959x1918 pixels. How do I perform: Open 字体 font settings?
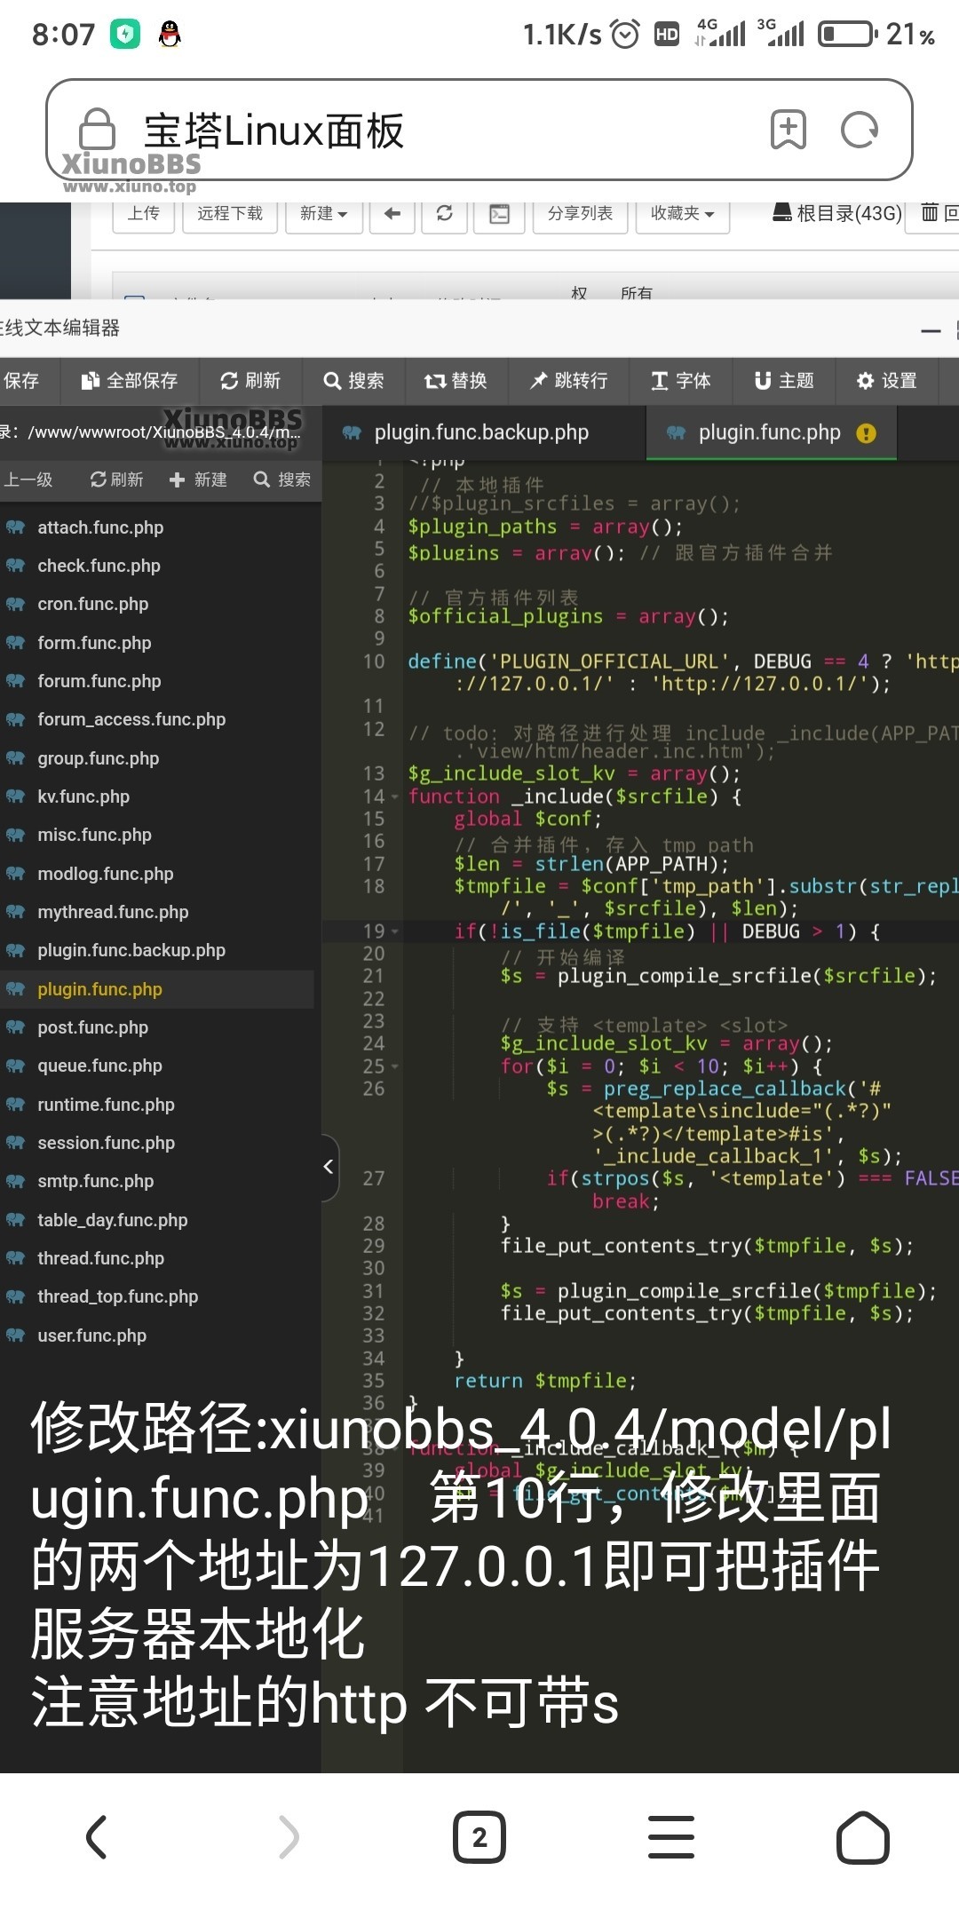pyautogui.click(x=681, y=381)
